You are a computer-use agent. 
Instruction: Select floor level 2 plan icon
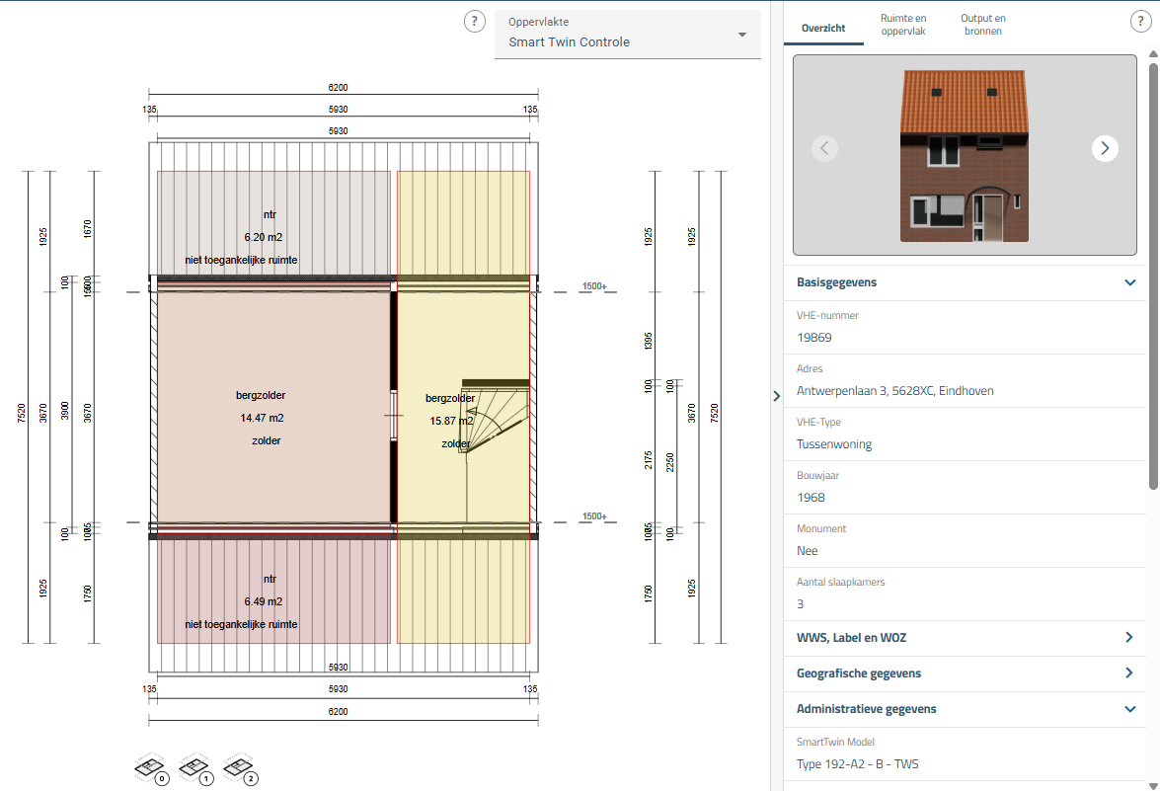pos(239,768)
